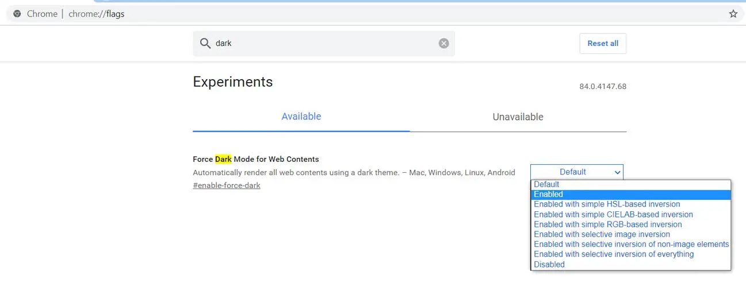The image size is (746, 287).
Task: Choose the Default option in list
Action: [630, 184]
